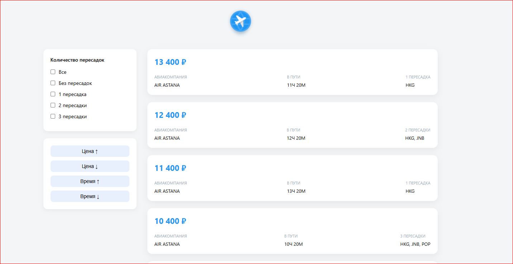Viewport: 513px width, 264px height.
Task: Open the 13 400 ₽ ticket card
Action: [x=292, y=72]
